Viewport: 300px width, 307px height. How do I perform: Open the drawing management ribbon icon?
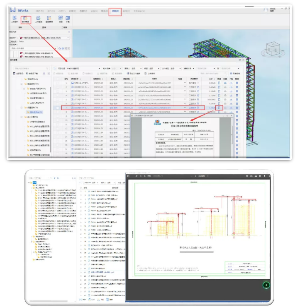pos(49,18)
